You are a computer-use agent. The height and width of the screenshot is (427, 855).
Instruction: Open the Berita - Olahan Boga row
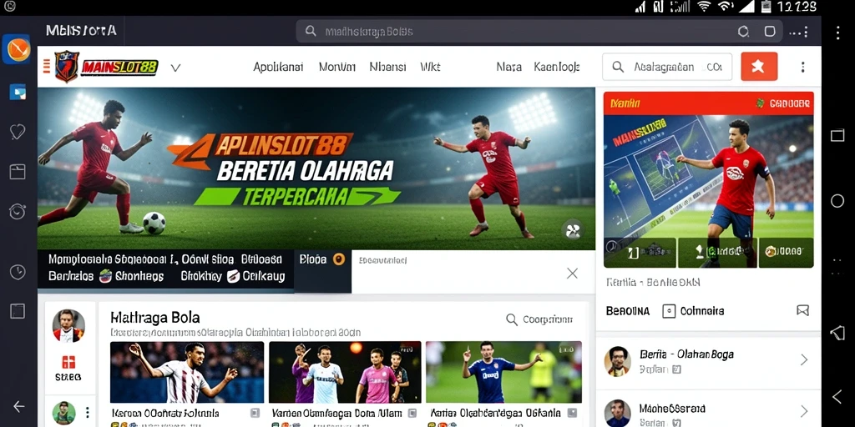(708, 360)
